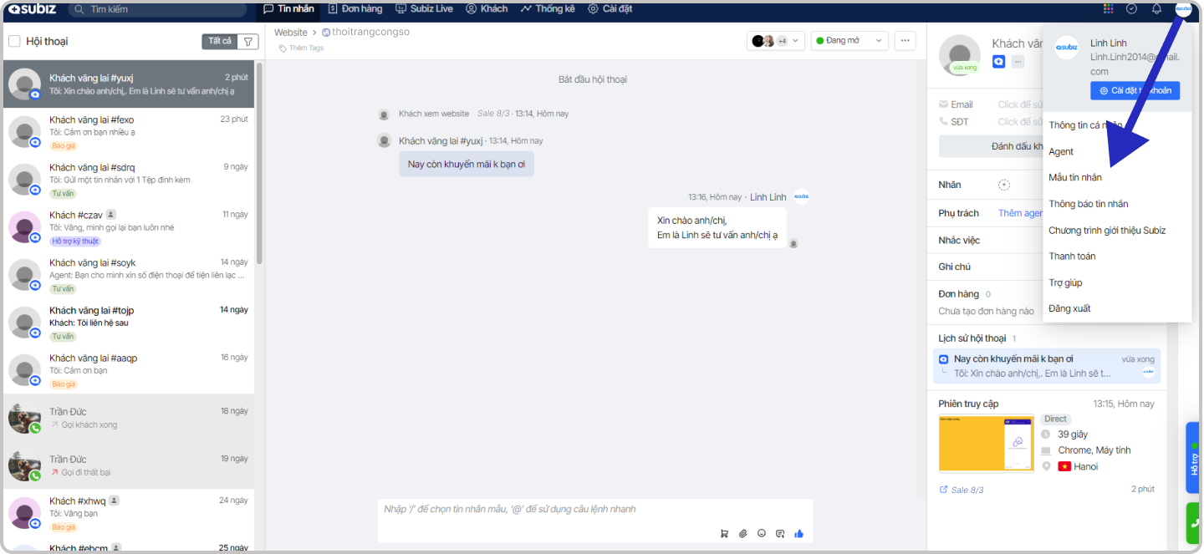Viewport: 1204px width, 554px height.
Task: Open the conversation filter funnel icon
Action: (x=248, y=41)
